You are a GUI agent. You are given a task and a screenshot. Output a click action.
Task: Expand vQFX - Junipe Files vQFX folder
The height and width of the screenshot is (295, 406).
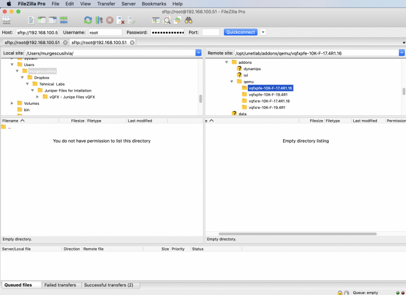pyautogui.click(x=38, y=97)
